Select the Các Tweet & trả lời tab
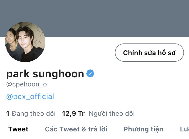The image size is (189, 139). [76, 129]
